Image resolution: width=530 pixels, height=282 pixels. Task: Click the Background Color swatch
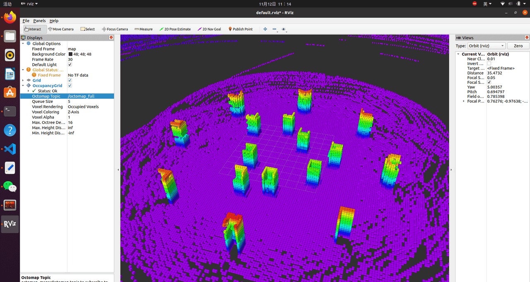point(70,54)
